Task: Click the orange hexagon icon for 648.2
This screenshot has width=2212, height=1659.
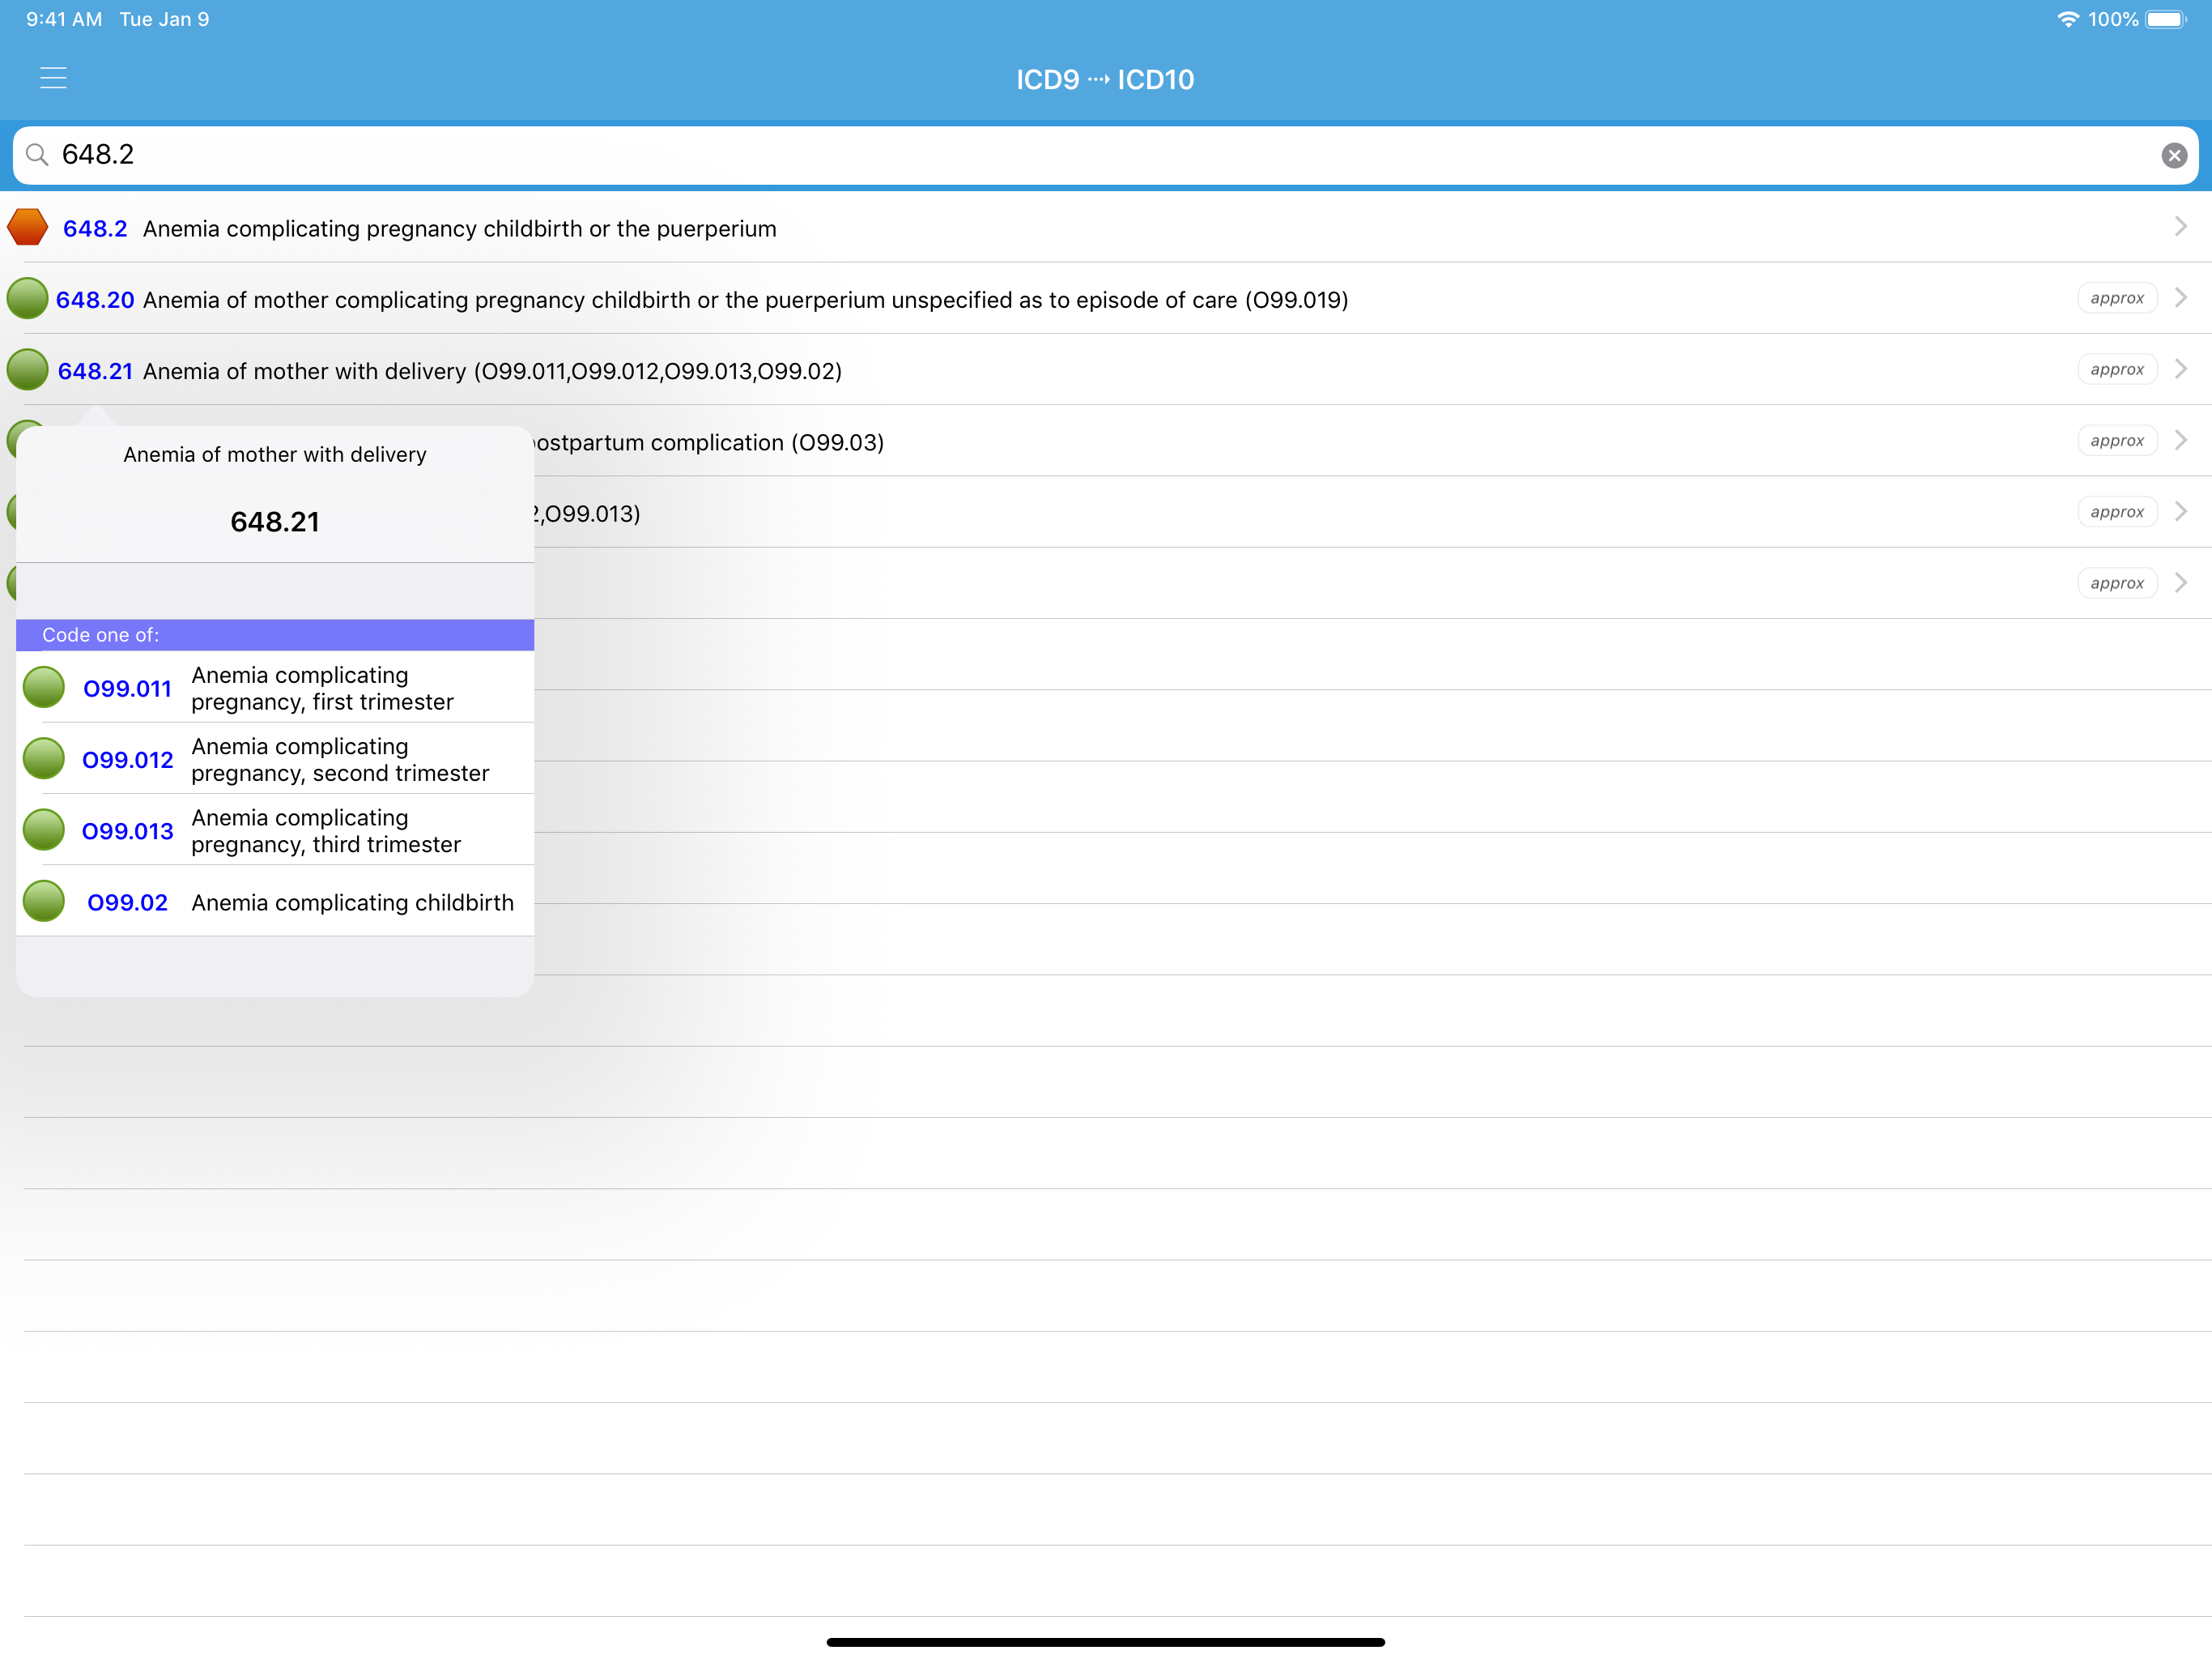Action: 28,227
